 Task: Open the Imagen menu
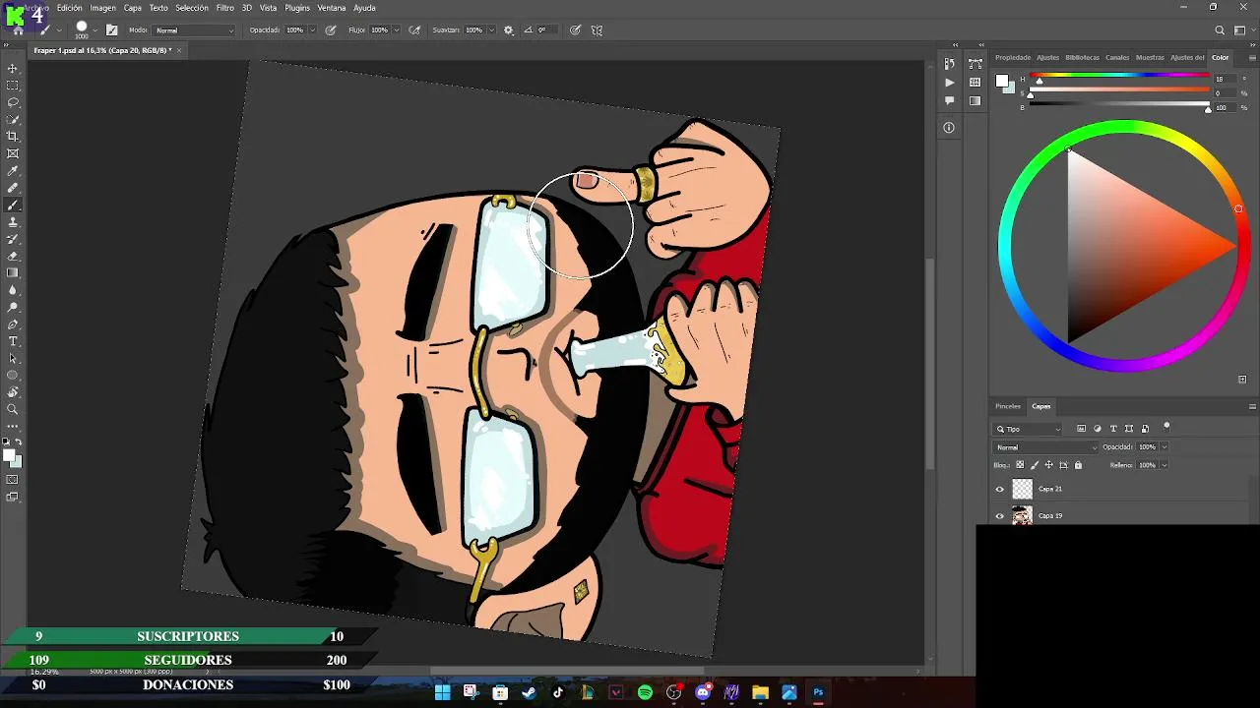click(103, 8)
